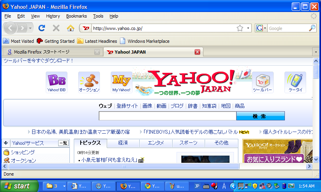The width and height of the screenshot is (321, 192).
Task: Open the Firefox taskbar button
Action: pos(128,186)
